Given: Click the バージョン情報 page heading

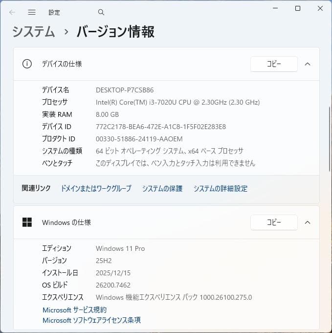Looking at the screenshot, I should coord(115,32).
